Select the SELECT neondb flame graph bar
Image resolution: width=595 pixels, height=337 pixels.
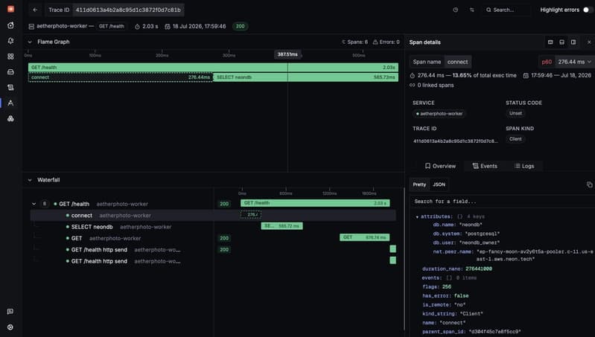pos(306,77)
